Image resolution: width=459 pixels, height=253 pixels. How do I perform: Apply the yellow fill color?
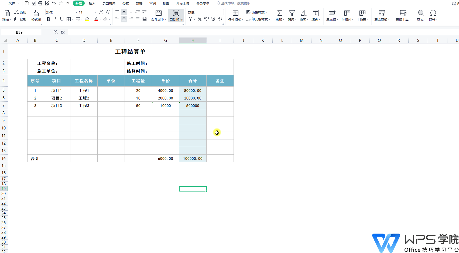[x=87, y=19]
